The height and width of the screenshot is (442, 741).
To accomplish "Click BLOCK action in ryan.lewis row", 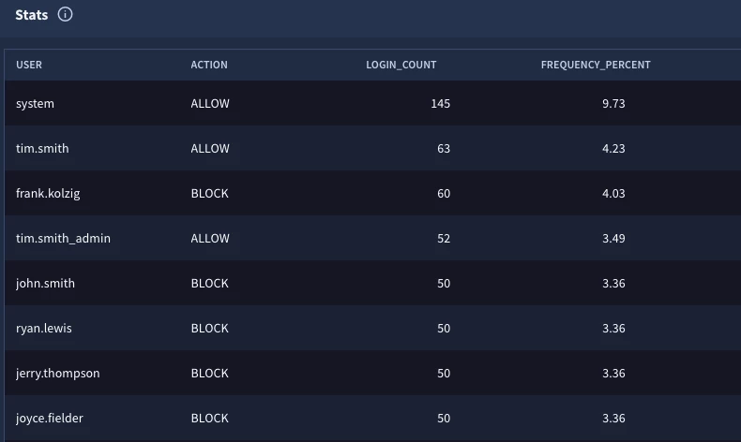I will [x=210, y=328].
